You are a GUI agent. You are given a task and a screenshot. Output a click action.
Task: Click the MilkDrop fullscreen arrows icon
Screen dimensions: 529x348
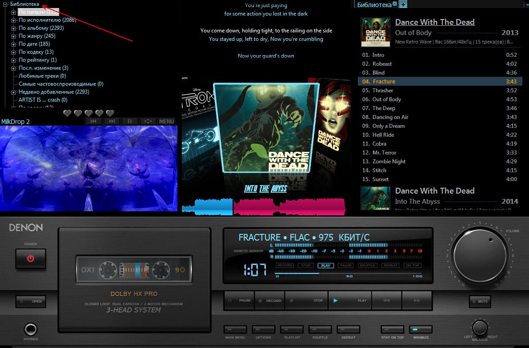(148, 121)
